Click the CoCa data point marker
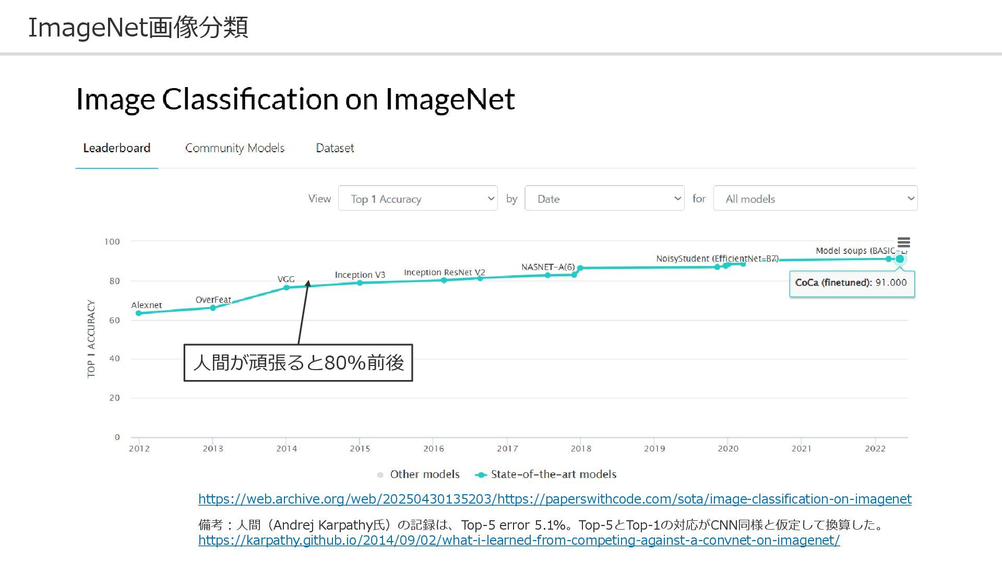Image resolution: width=1002 pixels, height=563 pixels. pyautogui.click(x=900, y=259)
